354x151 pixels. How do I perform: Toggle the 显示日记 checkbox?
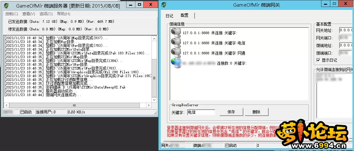(318, 60)
